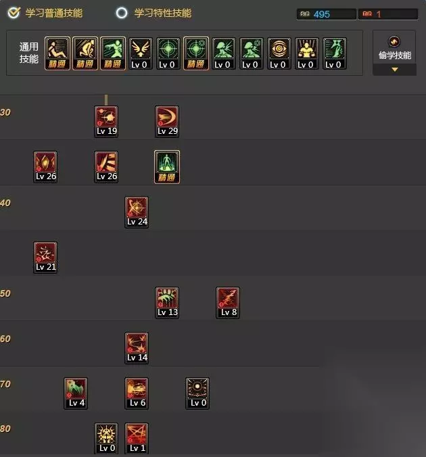Click the Lv 29 crescent slash skill
Viewport: 426px width, 457px height.
click(167, 122)
